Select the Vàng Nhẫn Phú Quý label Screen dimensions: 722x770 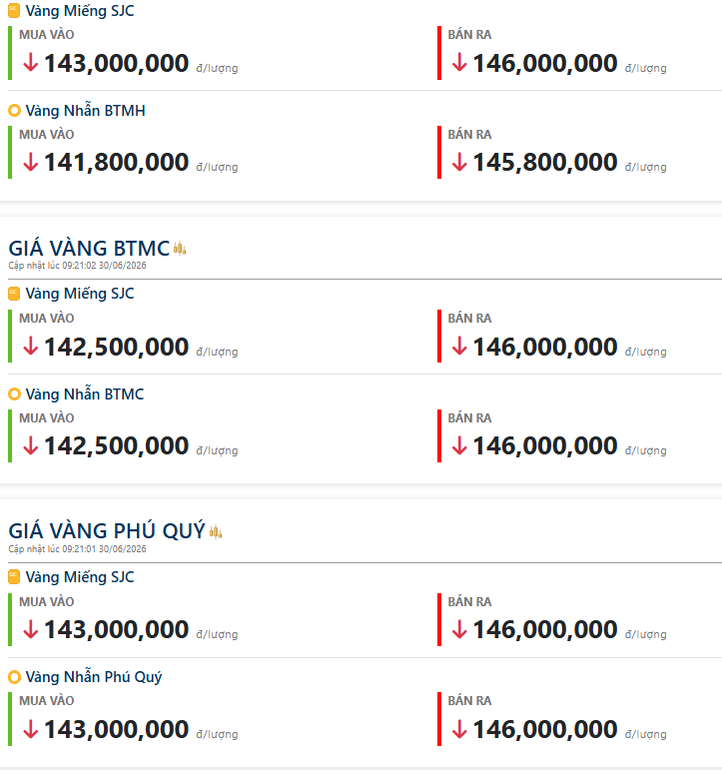click(93, 677)
